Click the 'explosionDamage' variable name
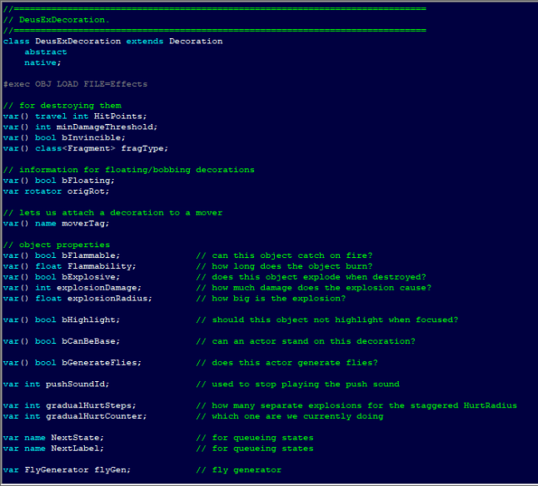 (x=99, y=288)
